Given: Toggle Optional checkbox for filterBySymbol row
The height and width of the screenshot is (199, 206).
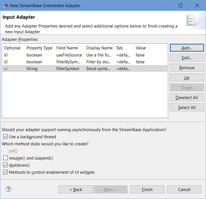Looking at the screenshot, I should [x=6, y=62].
